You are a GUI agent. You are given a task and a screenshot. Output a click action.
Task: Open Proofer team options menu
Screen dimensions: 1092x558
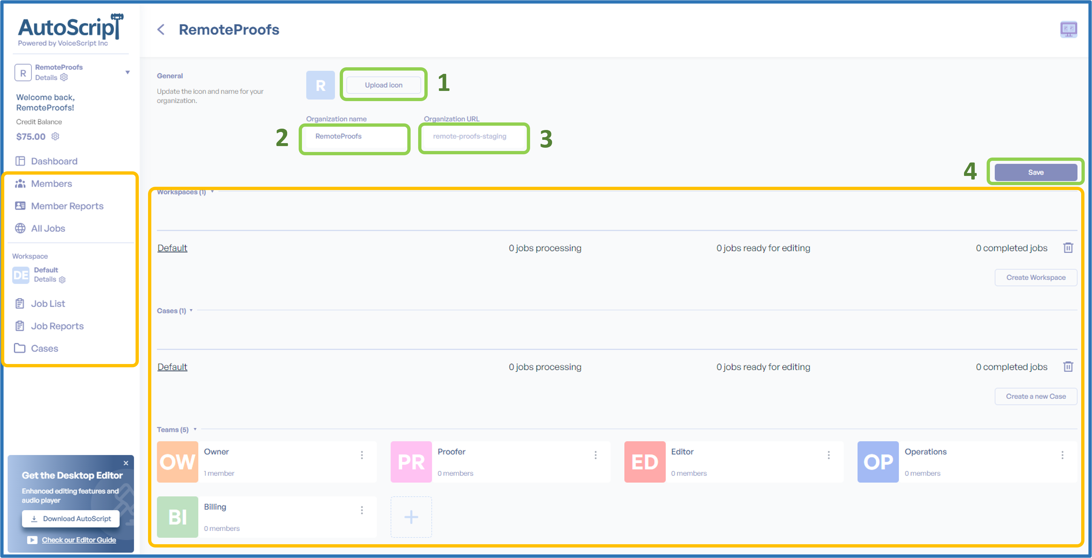(x=595, y=455)
